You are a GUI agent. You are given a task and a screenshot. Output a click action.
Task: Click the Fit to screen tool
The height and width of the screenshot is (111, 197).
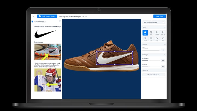[x=151, y=39]
